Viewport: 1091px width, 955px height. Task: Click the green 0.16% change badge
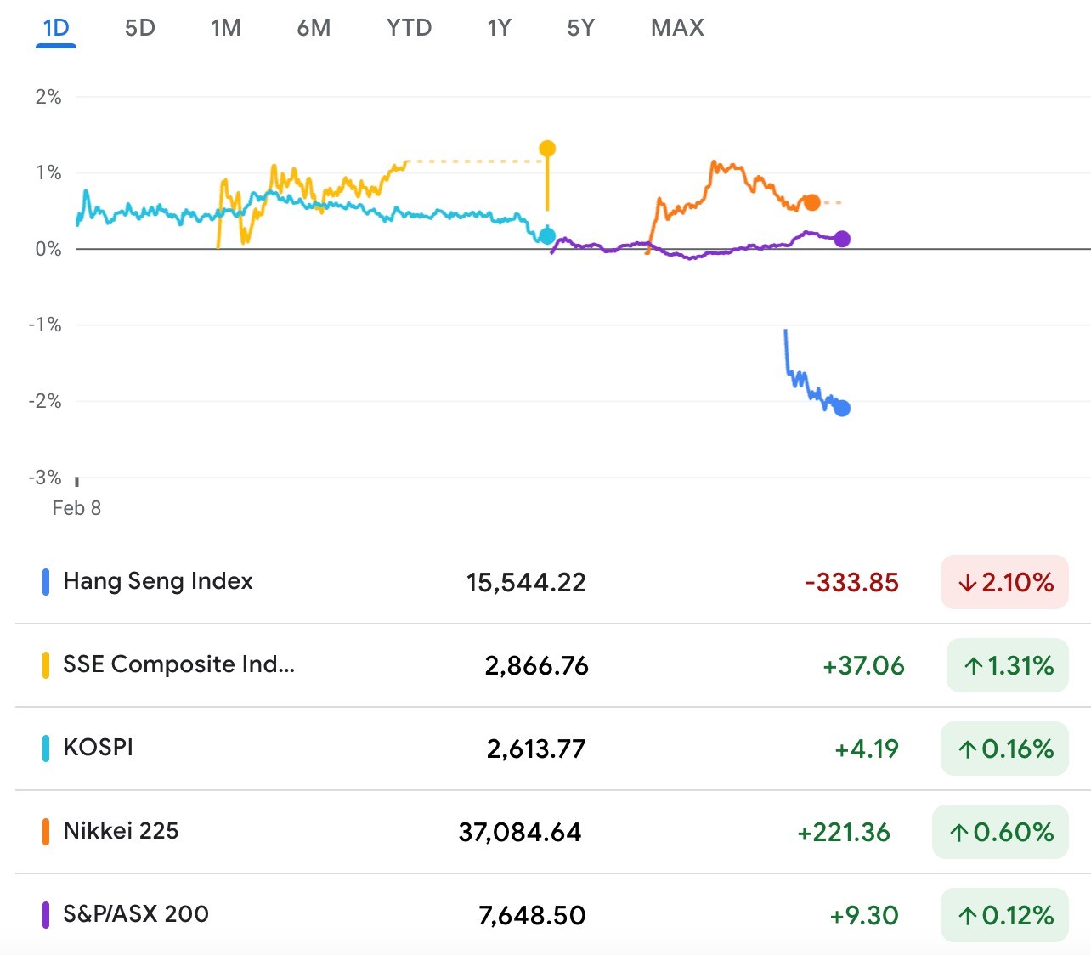click(1004, 749)
